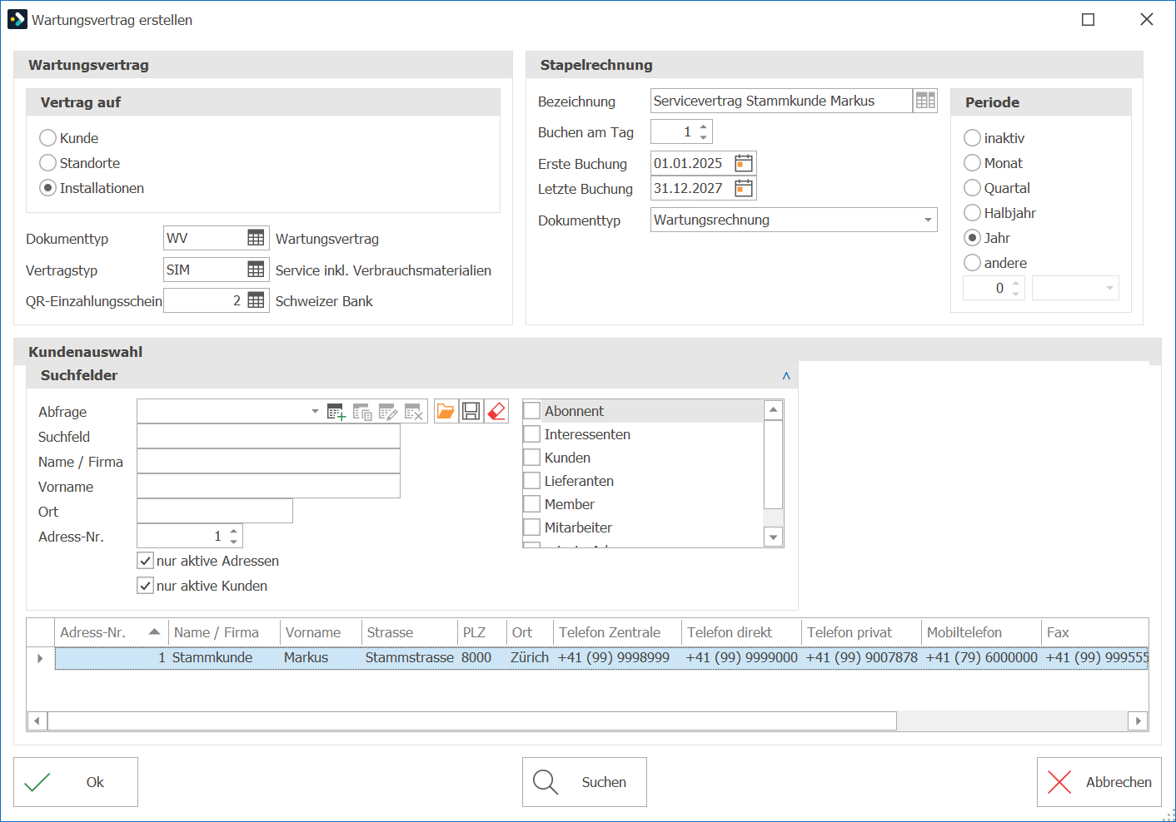This screenshot has width=1176, height=822.
Task: Click the row indicator arrow for Stammkunde
Action: click(x=40, y=658)
